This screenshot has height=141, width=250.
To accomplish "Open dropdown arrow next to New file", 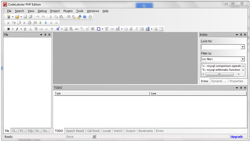I will (x=13, y=17).
